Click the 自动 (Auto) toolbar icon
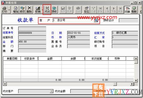This screenshot has height=98, width=143. 78,10
